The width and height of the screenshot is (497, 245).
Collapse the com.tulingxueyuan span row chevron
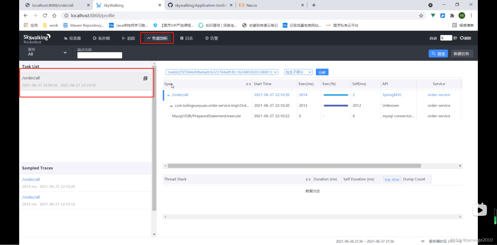(x=171, y=106)
